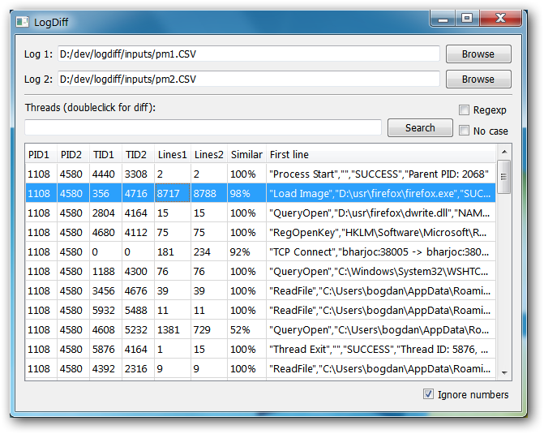Click scrollbar up arrow in threads table
Screen dimensions: 544x434
tap(504, 152)
